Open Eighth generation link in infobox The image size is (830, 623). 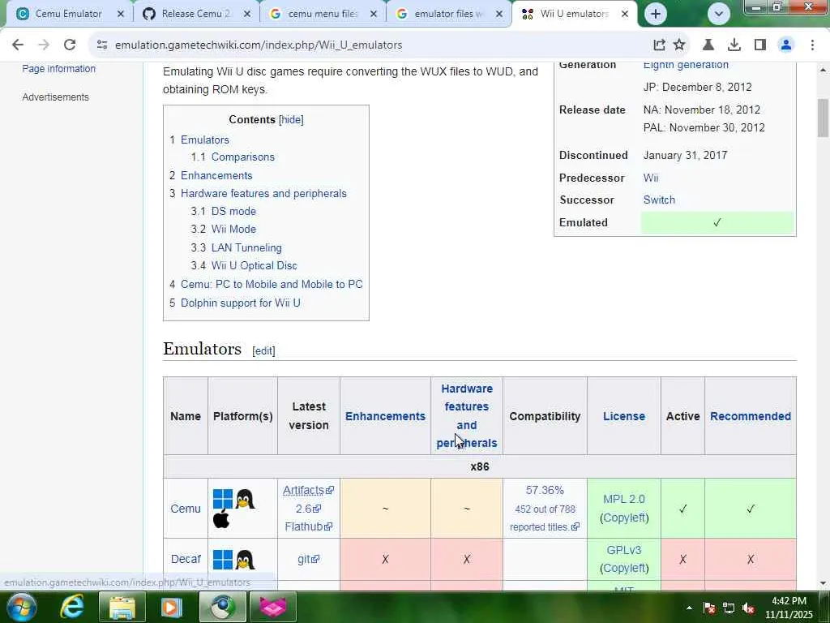[x=686, y=65]
